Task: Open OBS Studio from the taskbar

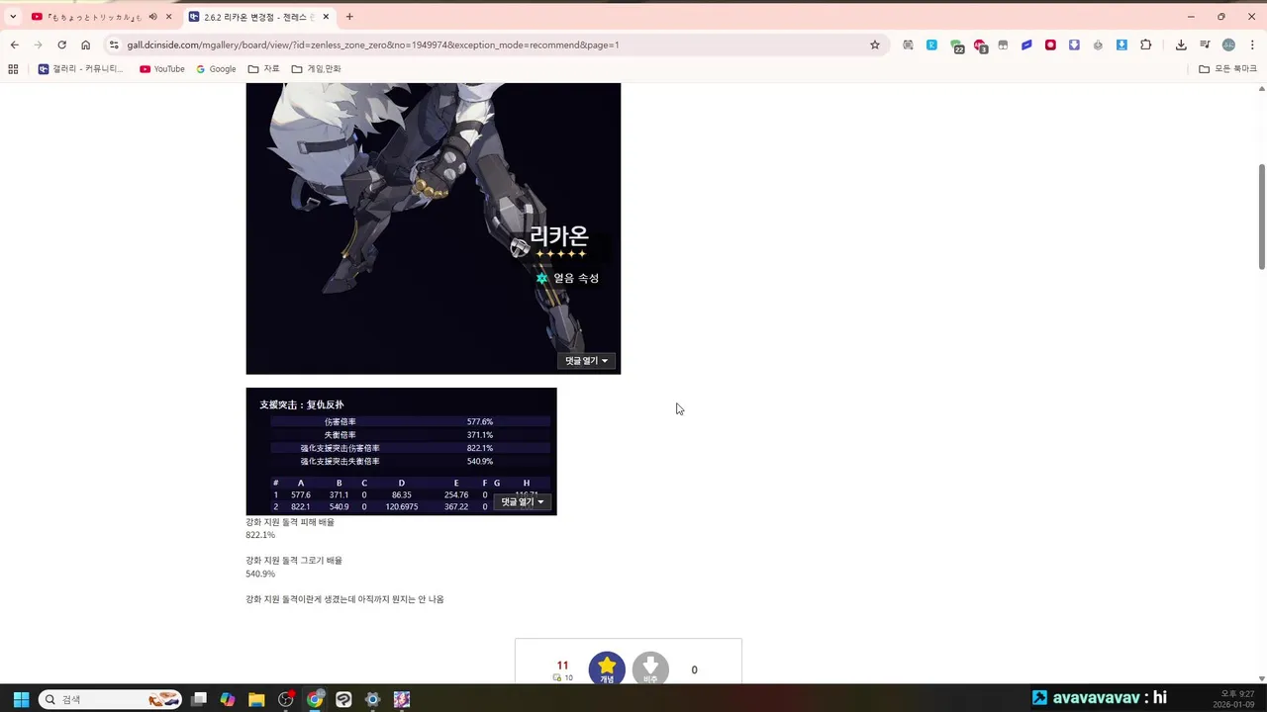Action: click(286, 699)
